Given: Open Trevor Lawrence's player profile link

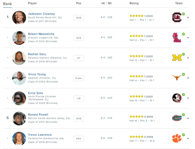Looking at the screenshot, I should [40, 135].
